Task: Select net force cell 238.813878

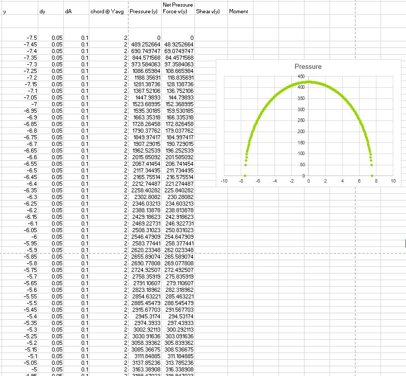Action: point(178,210)
